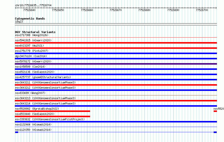
Task: Click the thin red line under esv2717388
Action: click(x=116, y=38)
